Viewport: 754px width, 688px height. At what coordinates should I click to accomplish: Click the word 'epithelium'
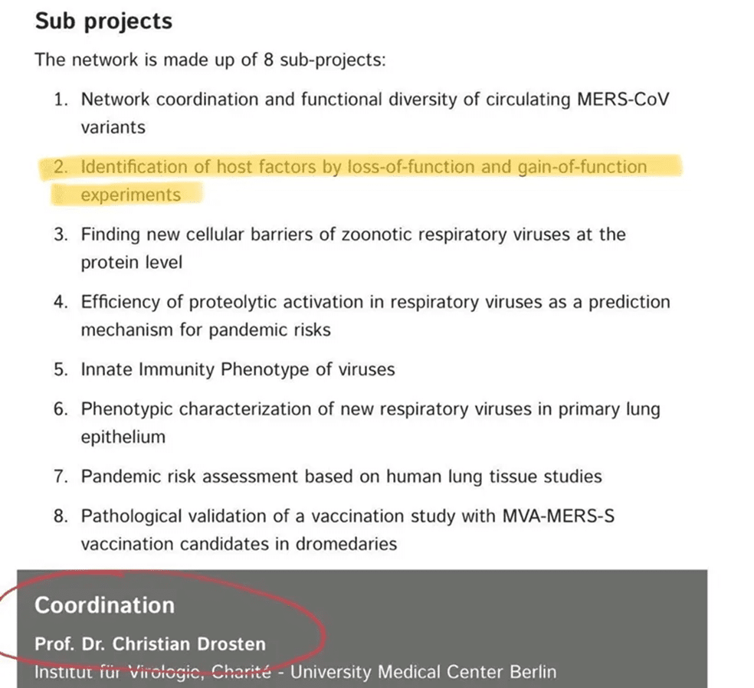pyautogui.click(x=123, y=437)
